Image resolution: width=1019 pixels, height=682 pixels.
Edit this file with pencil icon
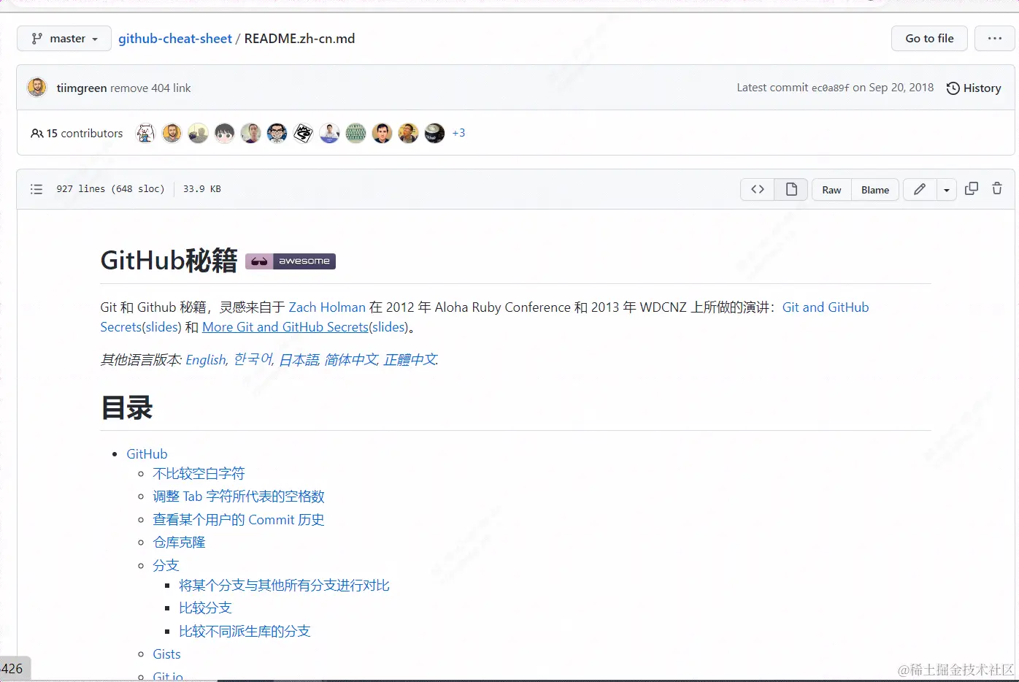pyautogui.click(x=920, y=189)
